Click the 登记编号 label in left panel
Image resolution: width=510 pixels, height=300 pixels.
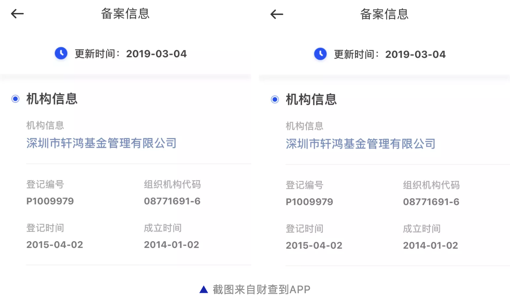[45, 184]
